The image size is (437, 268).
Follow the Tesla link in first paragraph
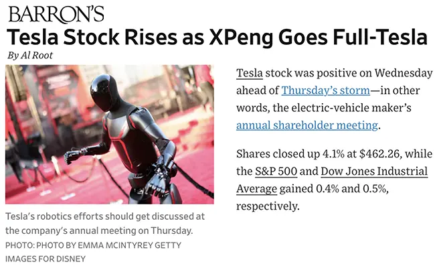coord(250,73)
